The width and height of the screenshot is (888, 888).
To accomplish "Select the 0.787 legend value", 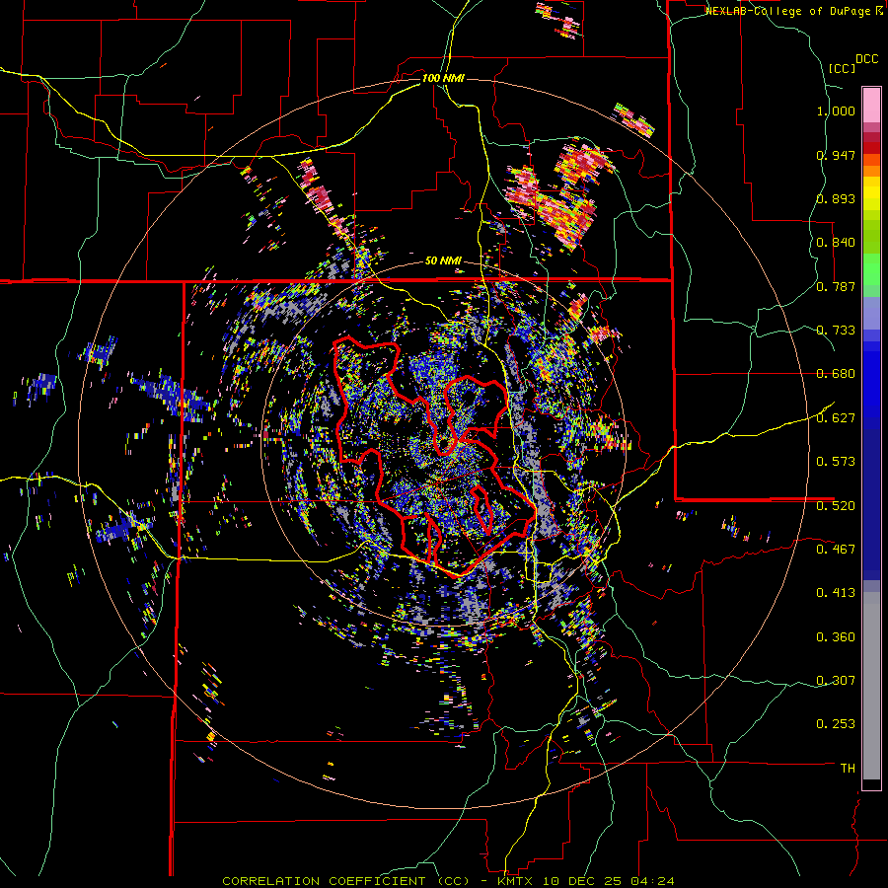I will (836, 286).
